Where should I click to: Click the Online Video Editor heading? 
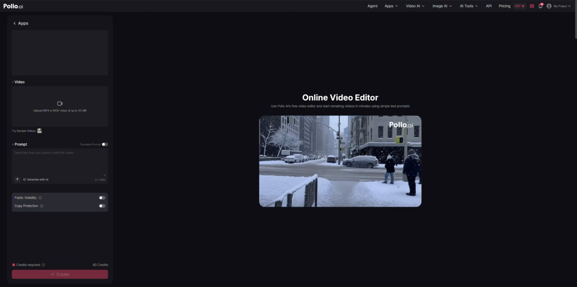pos(340,97)
